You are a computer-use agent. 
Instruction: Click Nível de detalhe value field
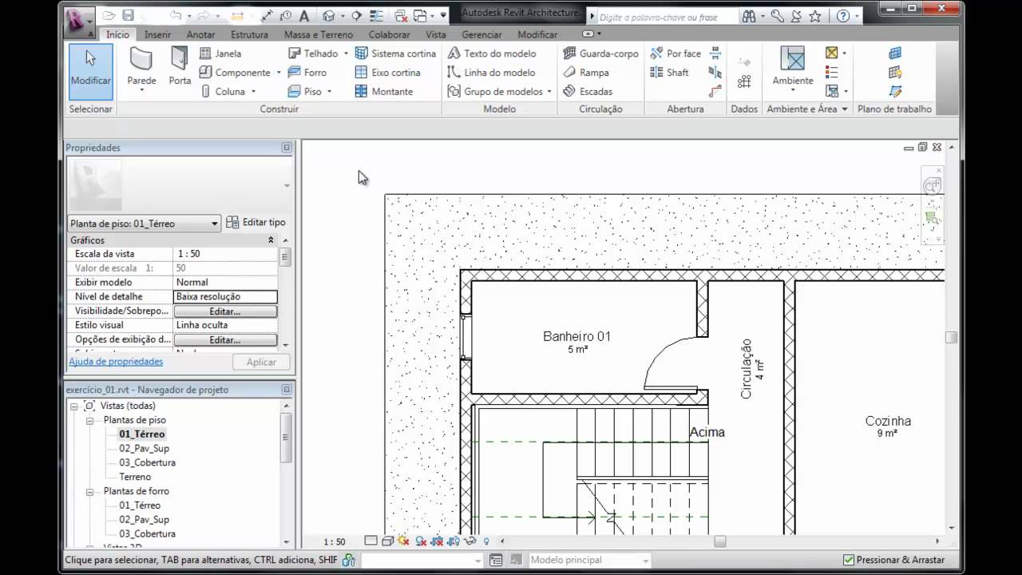point(226,296)
